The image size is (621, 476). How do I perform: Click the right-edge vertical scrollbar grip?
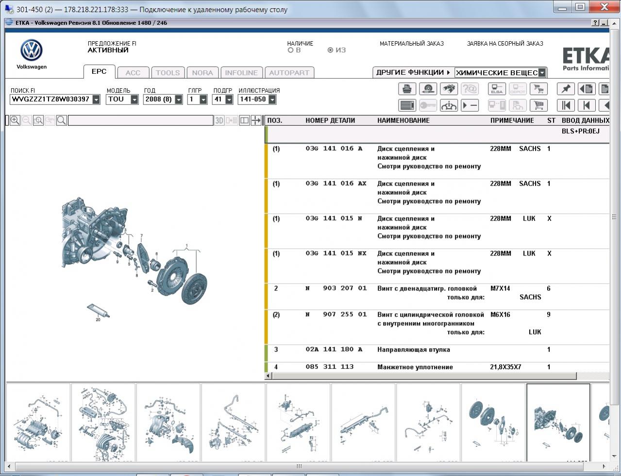tap(615, 217)
